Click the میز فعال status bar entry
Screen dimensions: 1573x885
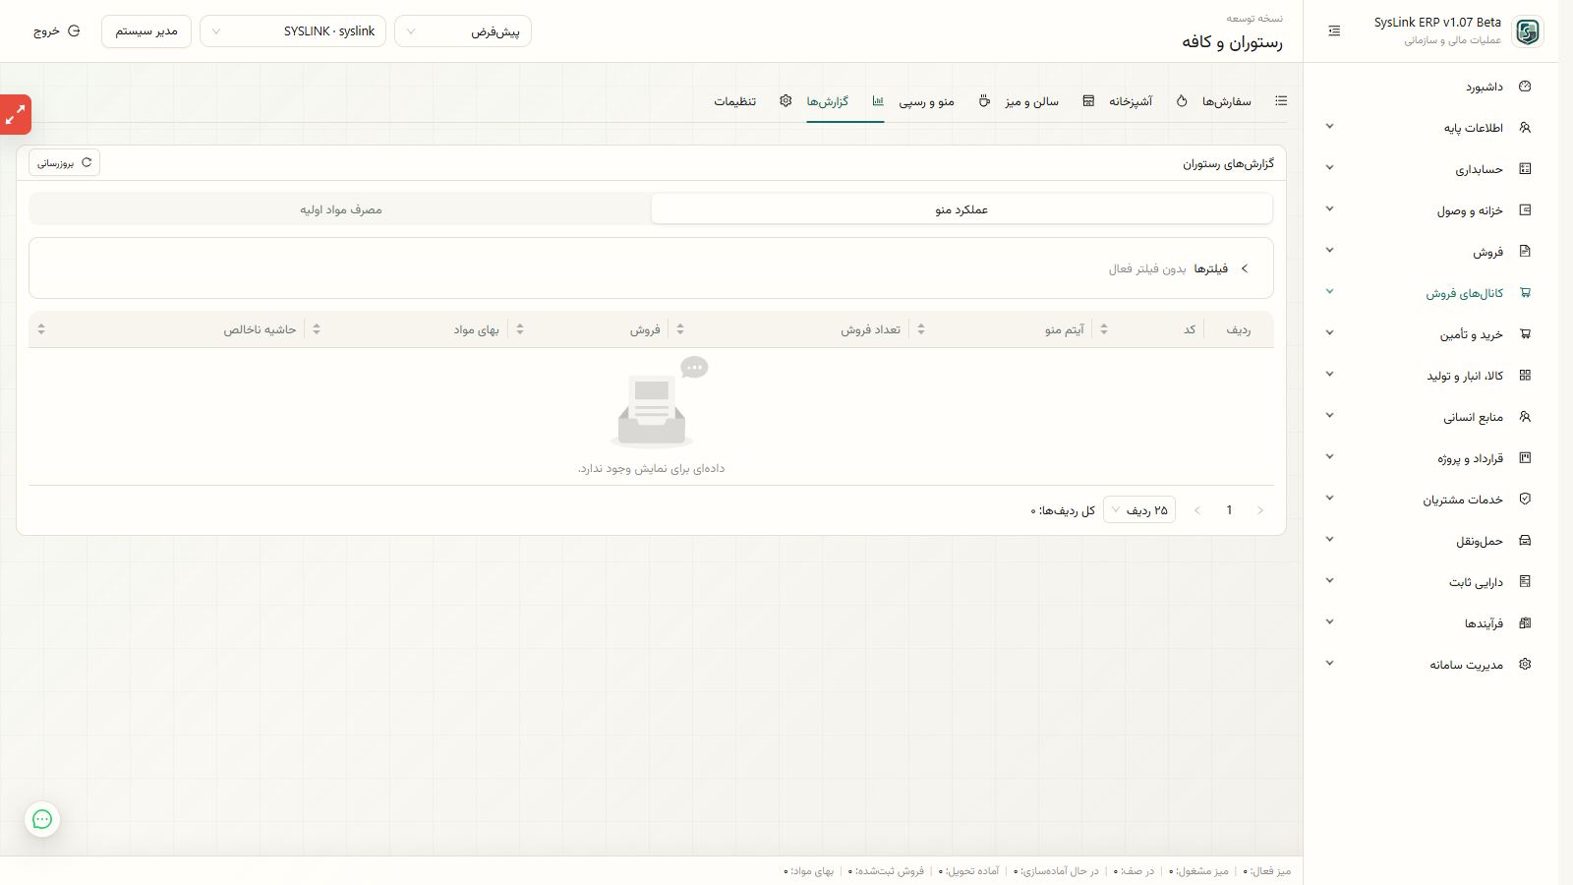coord(1266,871)
